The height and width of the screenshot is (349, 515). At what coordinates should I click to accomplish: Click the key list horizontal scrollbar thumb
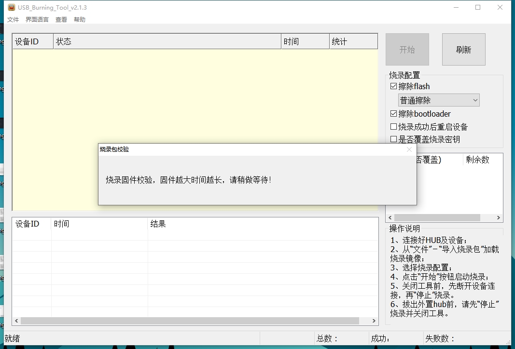tap(437, 217)
